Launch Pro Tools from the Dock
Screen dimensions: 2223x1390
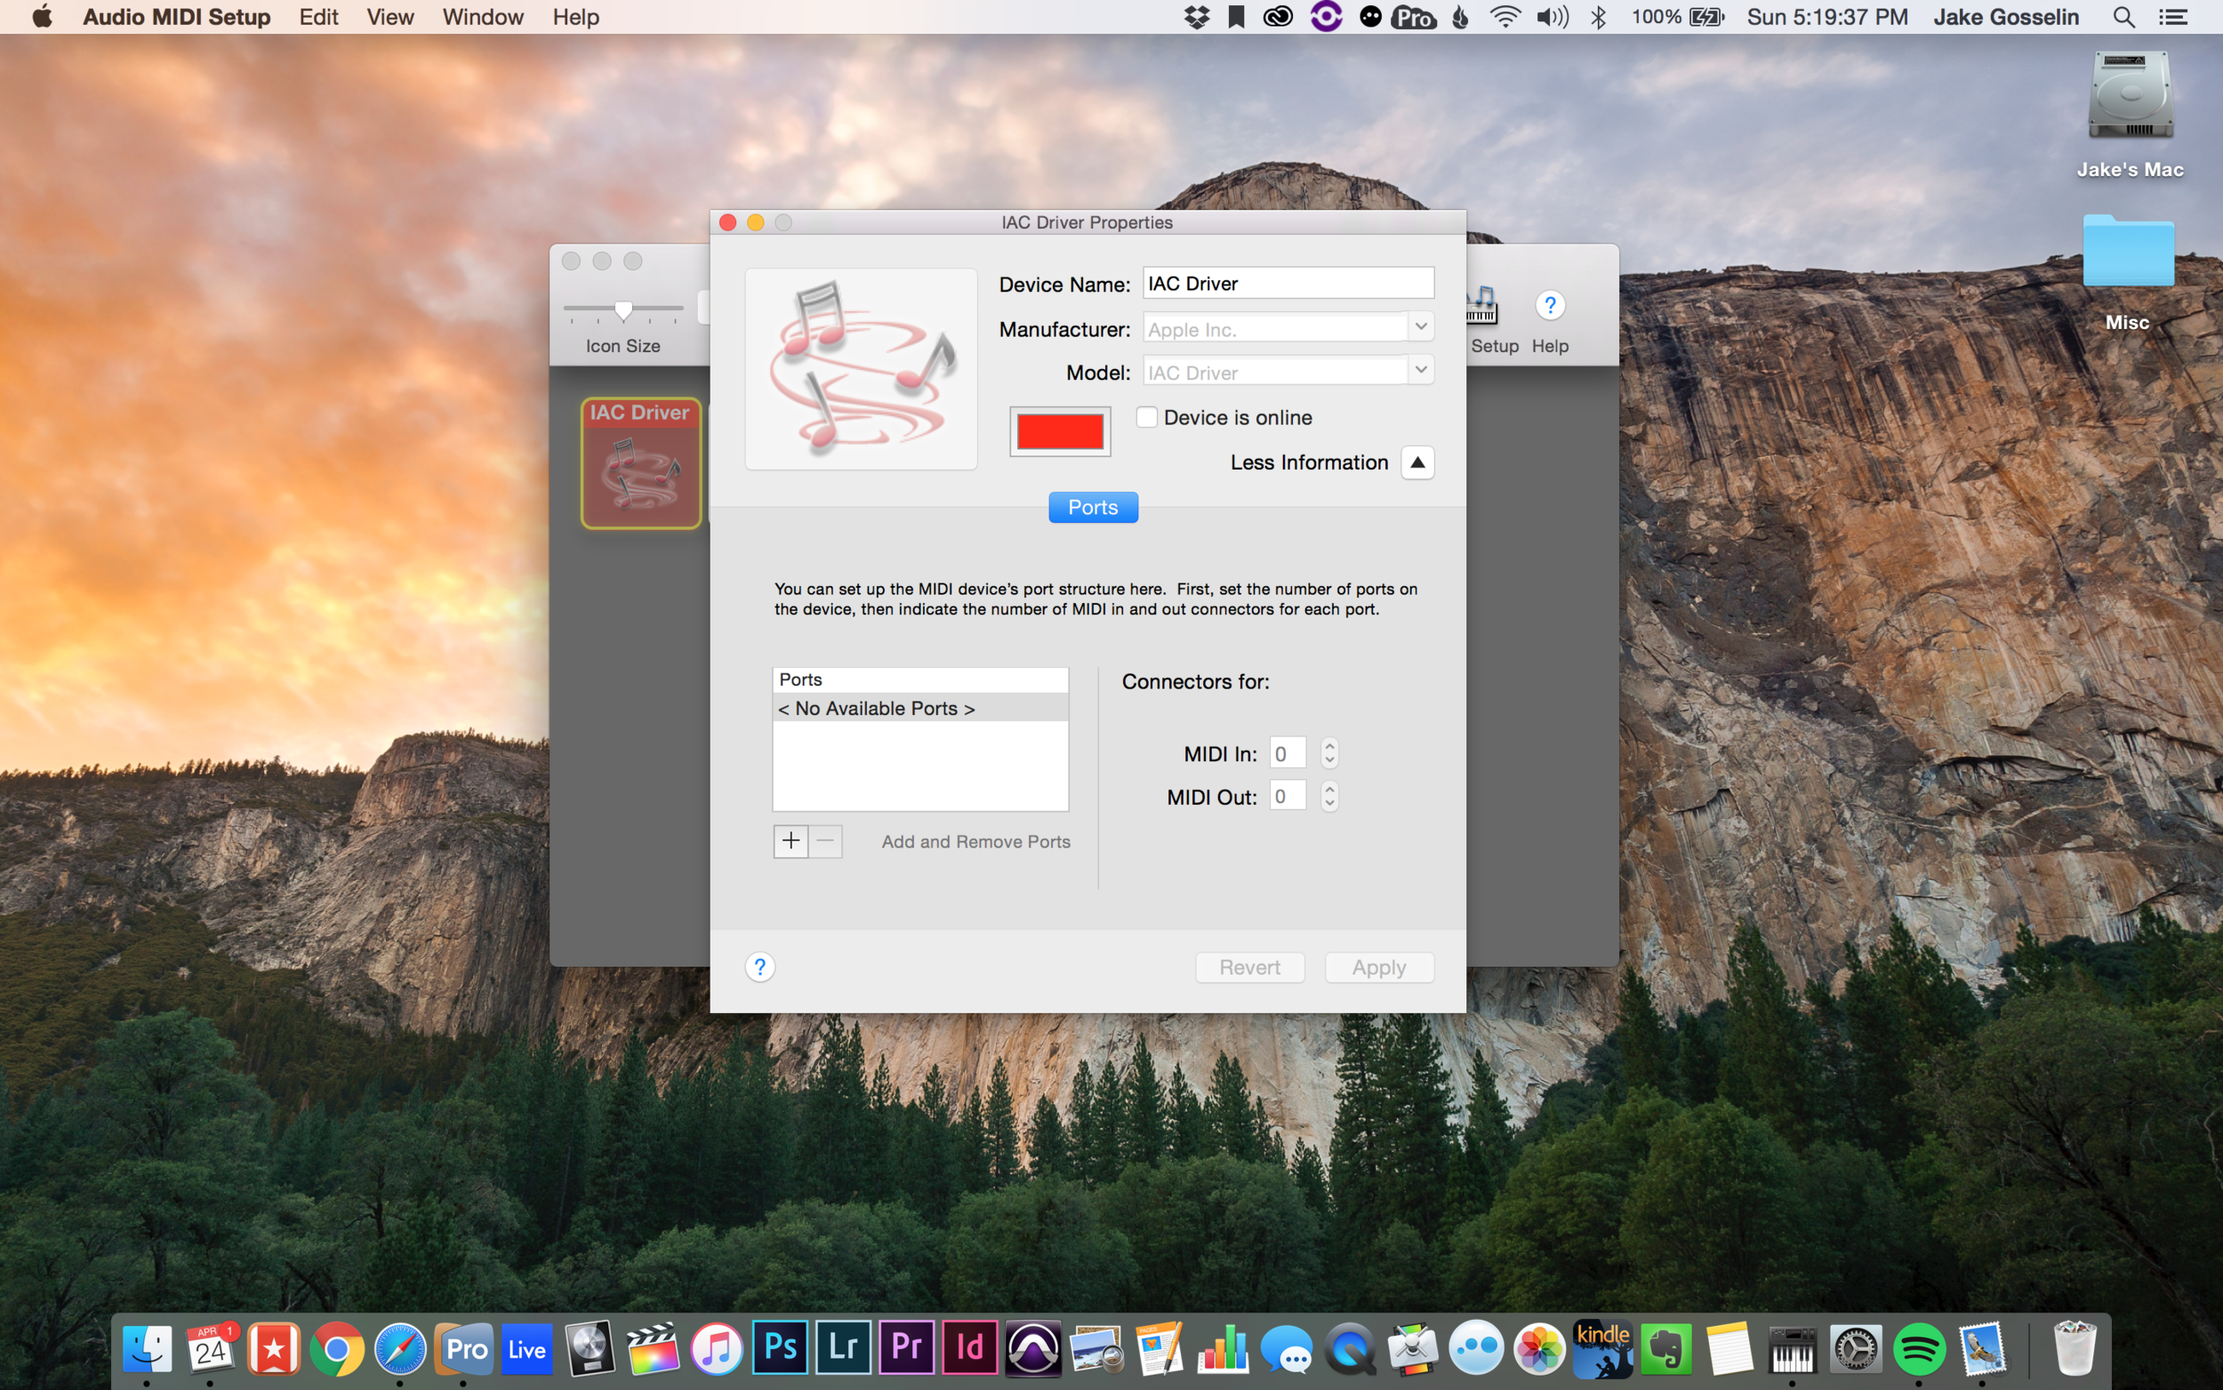coord(1034,1348)
